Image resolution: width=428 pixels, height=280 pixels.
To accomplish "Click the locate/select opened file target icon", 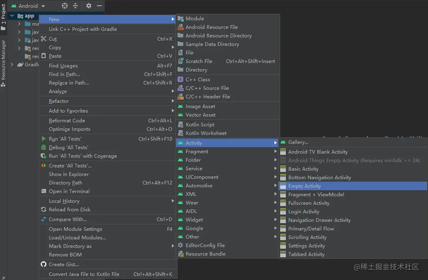I will click(x=65, y=6).
